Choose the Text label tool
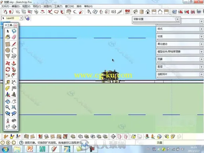 tap(14, 88)
